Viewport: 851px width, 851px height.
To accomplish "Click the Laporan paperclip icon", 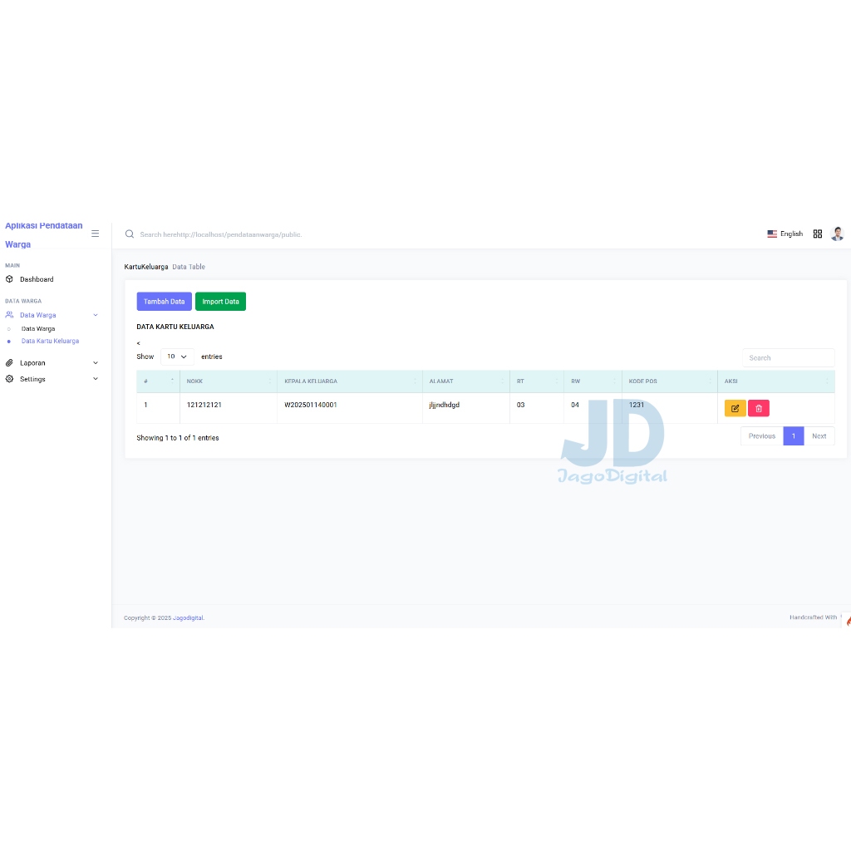I will tap(9, 362).
